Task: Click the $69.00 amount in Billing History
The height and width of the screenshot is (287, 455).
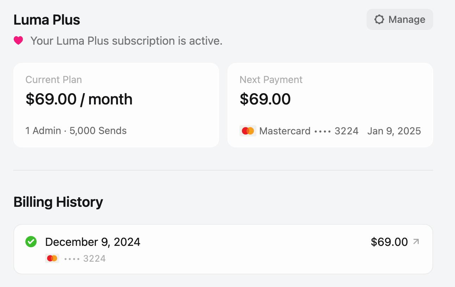Action: click(x=389, y=242)
